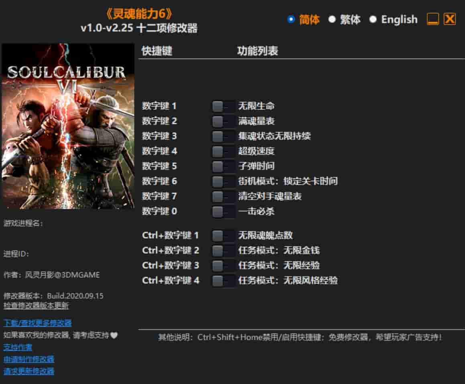Screen dimensions: 465x384
Task: Toggle the 无限生命 switch
Action: click(x=223, y=106)
